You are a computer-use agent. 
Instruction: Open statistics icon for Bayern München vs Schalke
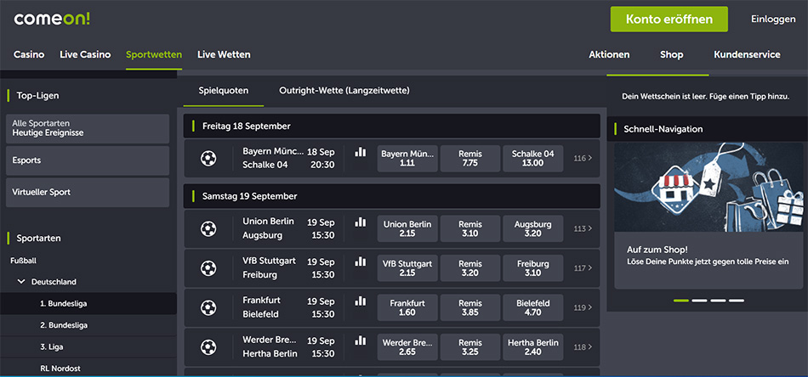coord(361,152)
